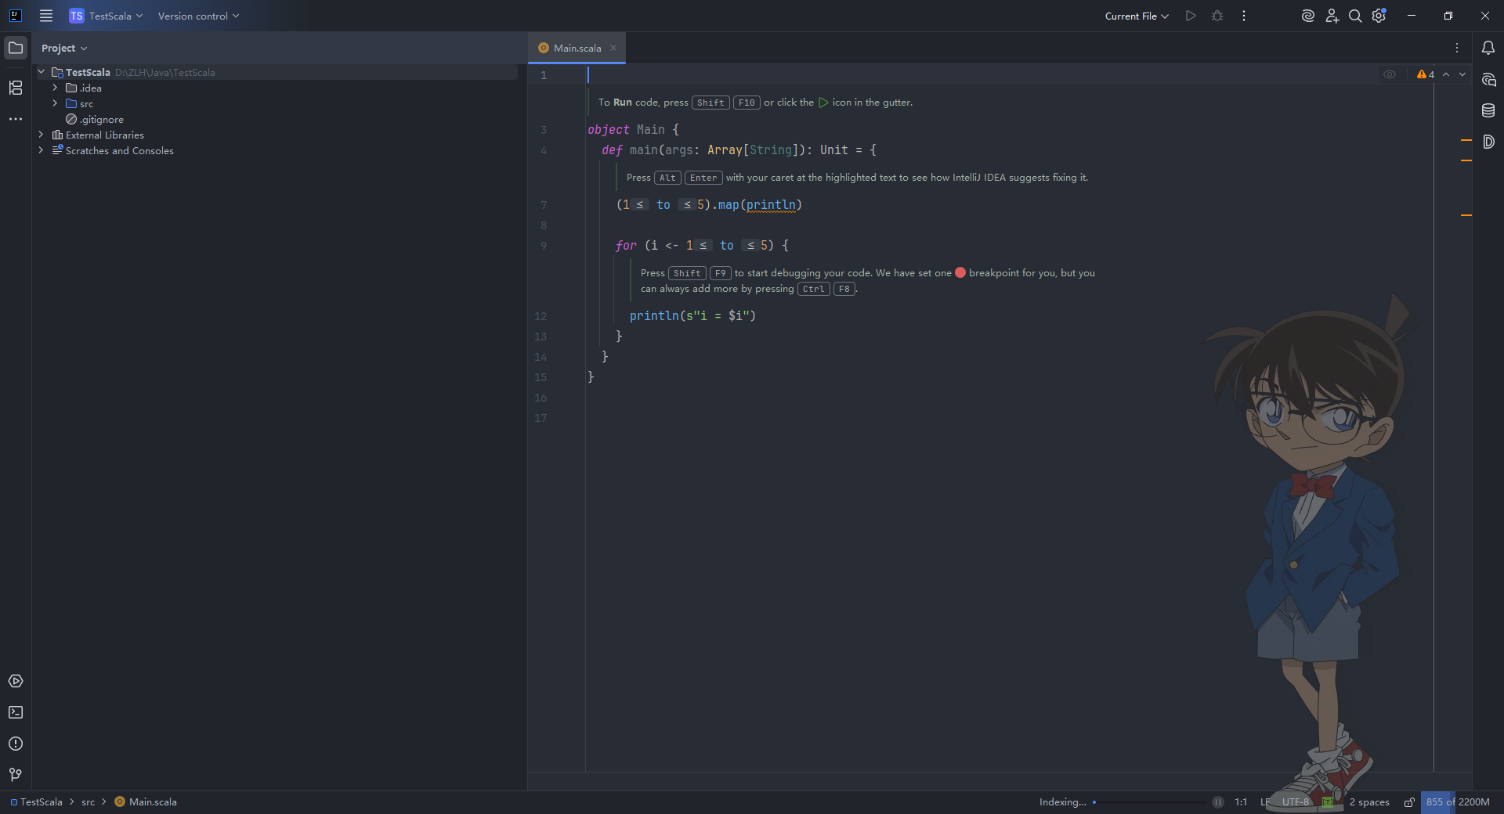Open the Database tool window icon
Viewport: 1504px width, 814px height.
click(1488, 110)
